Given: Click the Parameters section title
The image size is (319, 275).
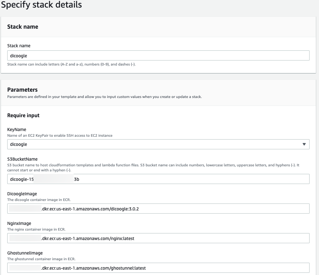Looking at the screenshot, I should click(x=22, y=90).
